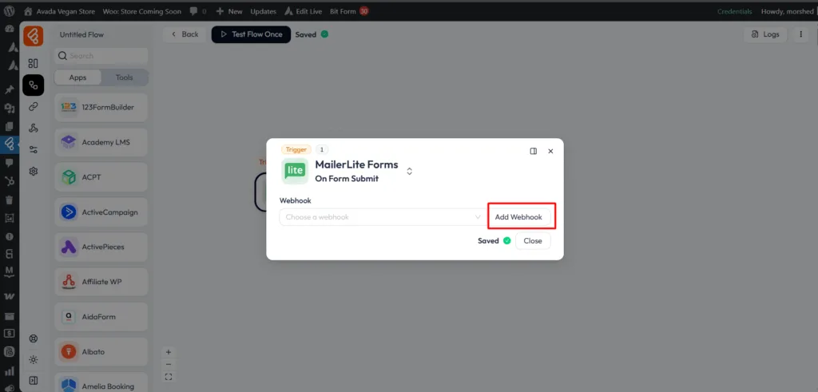Open the Choose a webhook dropdown

coord(382,217)
